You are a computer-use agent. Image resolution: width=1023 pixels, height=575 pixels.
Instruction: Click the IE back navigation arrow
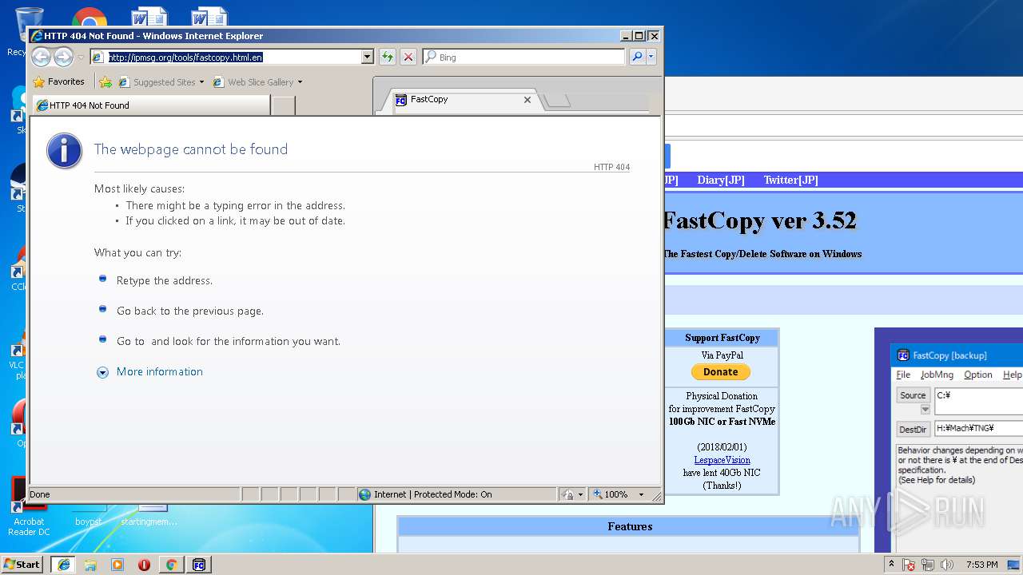point(41,57)
